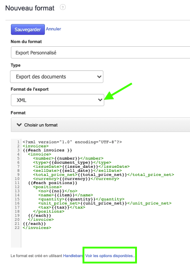190x268 pixels.
Task: Open the Type dropdown (Export des documents)
Action: coord(57,77)
